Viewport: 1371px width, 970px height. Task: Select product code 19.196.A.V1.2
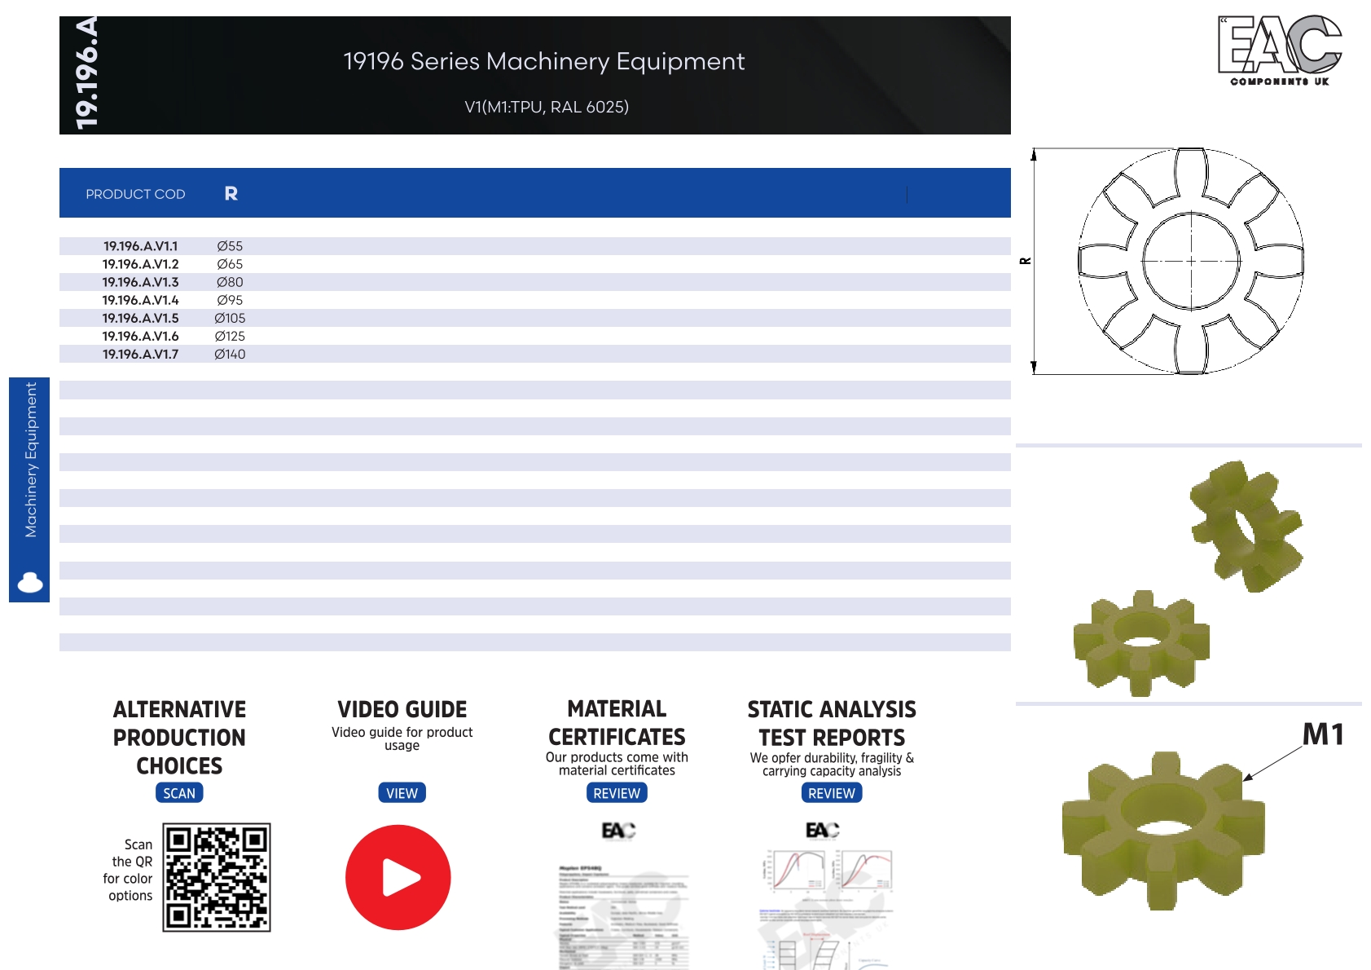pos(140,264)
